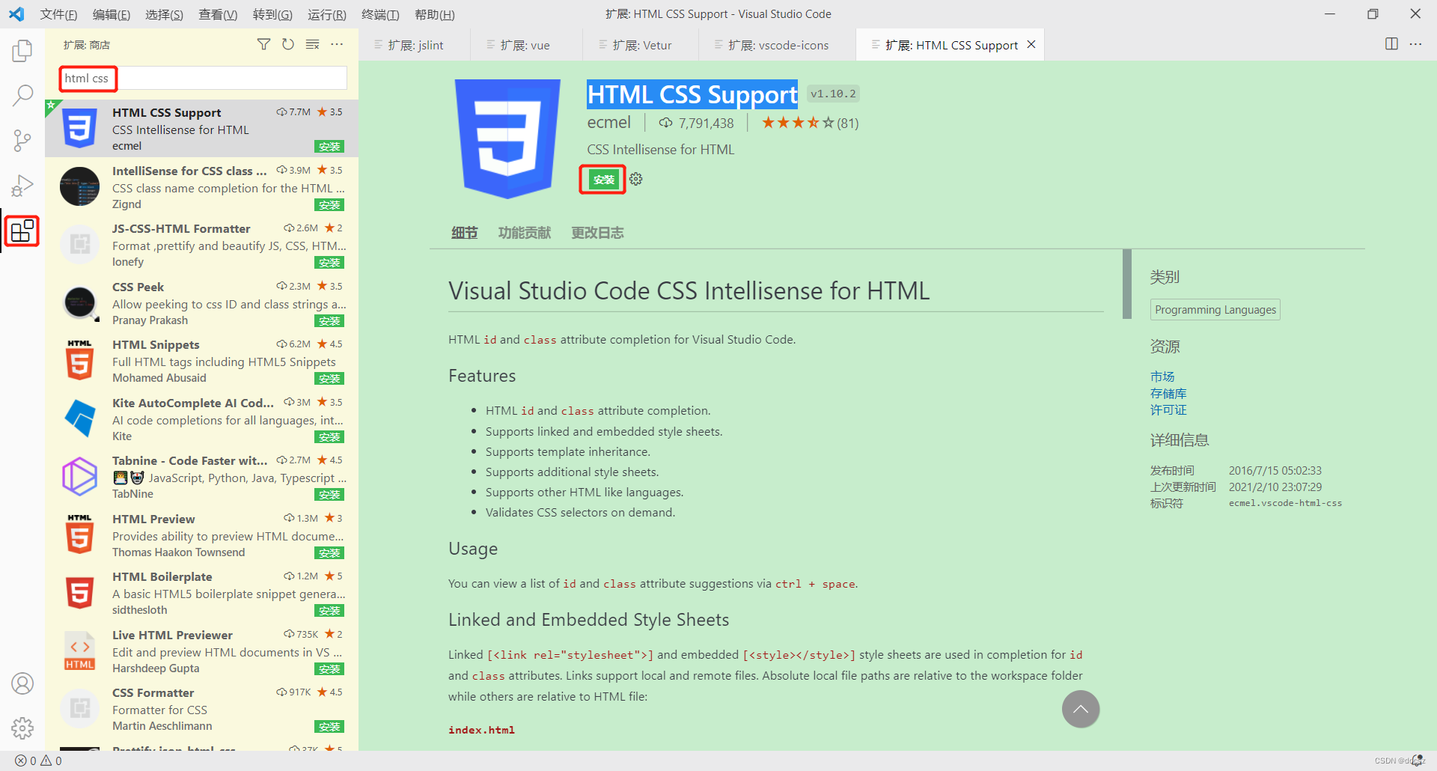Open 查看(V) menu

pyautogui.click(x=218, y=14)
